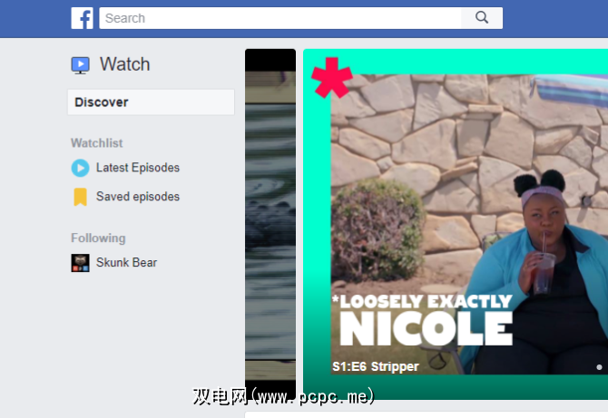
Task: Open the Watch heading
Action: tap(125, 64)
